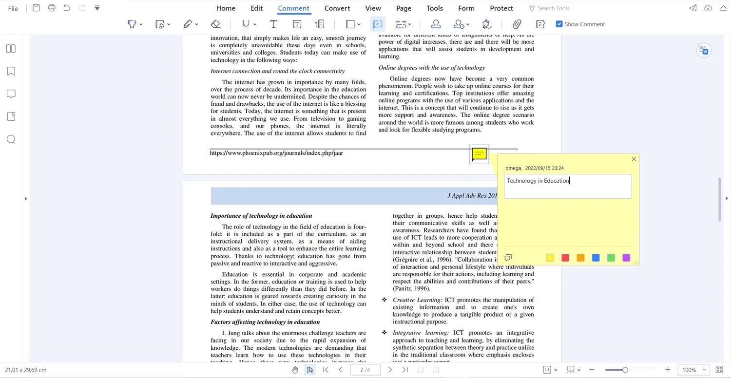Select the Eraser tool
The image size is (731, 378).
click(x=215, y=24)
